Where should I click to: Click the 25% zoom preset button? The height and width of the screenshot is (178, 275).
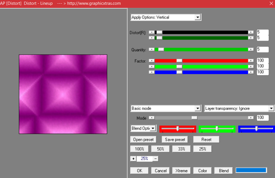tap(203, 149)
